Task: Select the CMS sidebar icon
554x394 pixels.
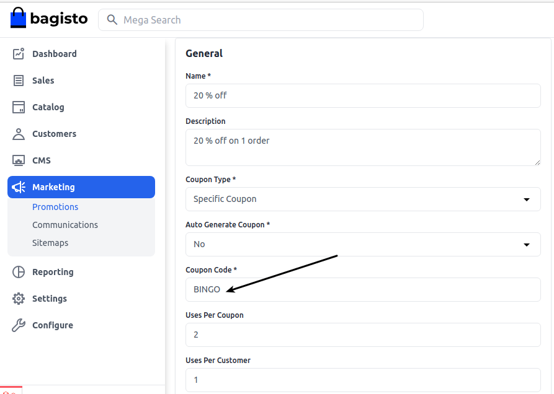Action: tap(19, 160)
